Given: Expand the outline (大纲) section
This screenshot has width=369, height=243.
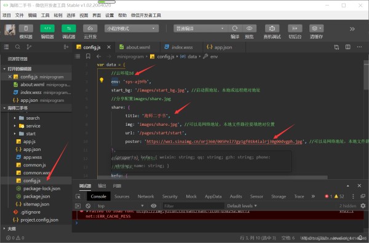Looking at the screenshot, I should [36, 229].
